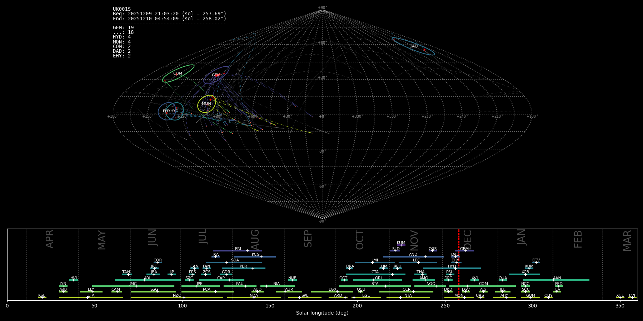The height and width of the screenshot is (321, 643).
Task: Click the COM shower bar in the timeline
Action: (x=482, y=286)
